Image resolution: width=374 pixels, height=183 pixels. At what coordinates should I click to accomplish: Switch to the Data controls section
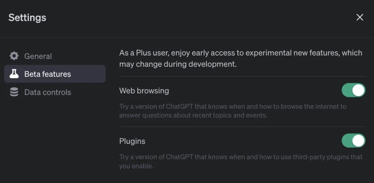coord(47,92)
